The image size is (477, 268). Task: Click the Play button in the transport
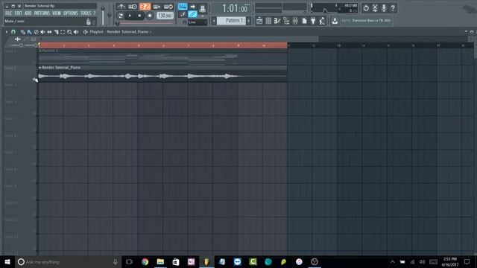130,16
